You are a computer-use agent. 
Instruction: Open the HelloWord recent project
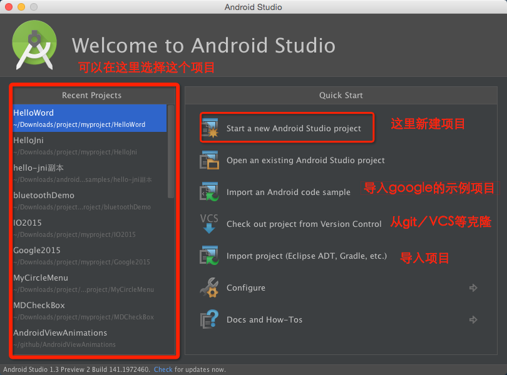click(90, 118)
